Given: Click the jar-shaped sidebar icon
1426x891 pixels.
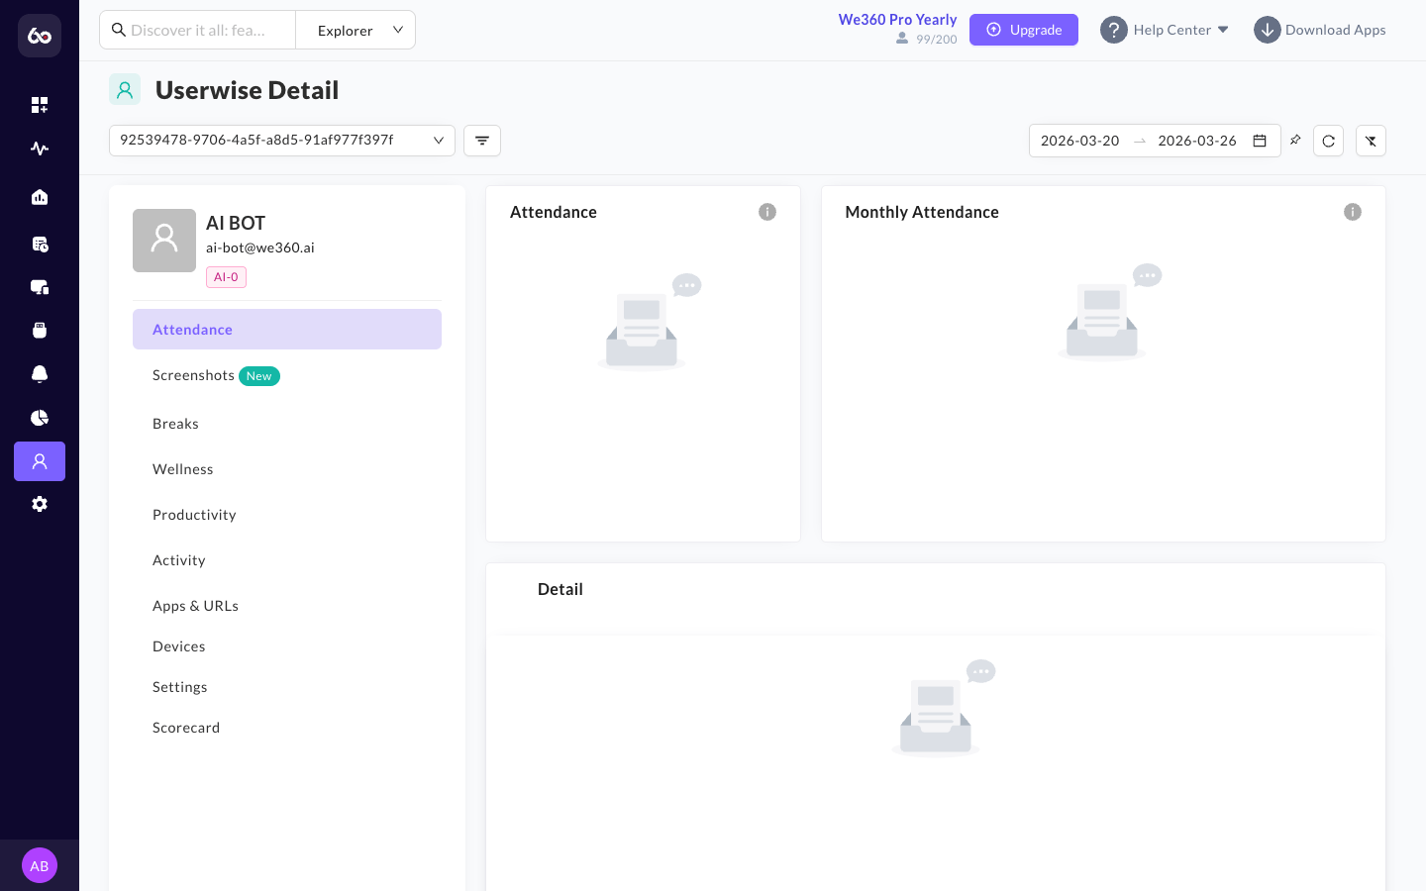Looking at the screenshot, I should pyautogui.click(x=40, y=331).
